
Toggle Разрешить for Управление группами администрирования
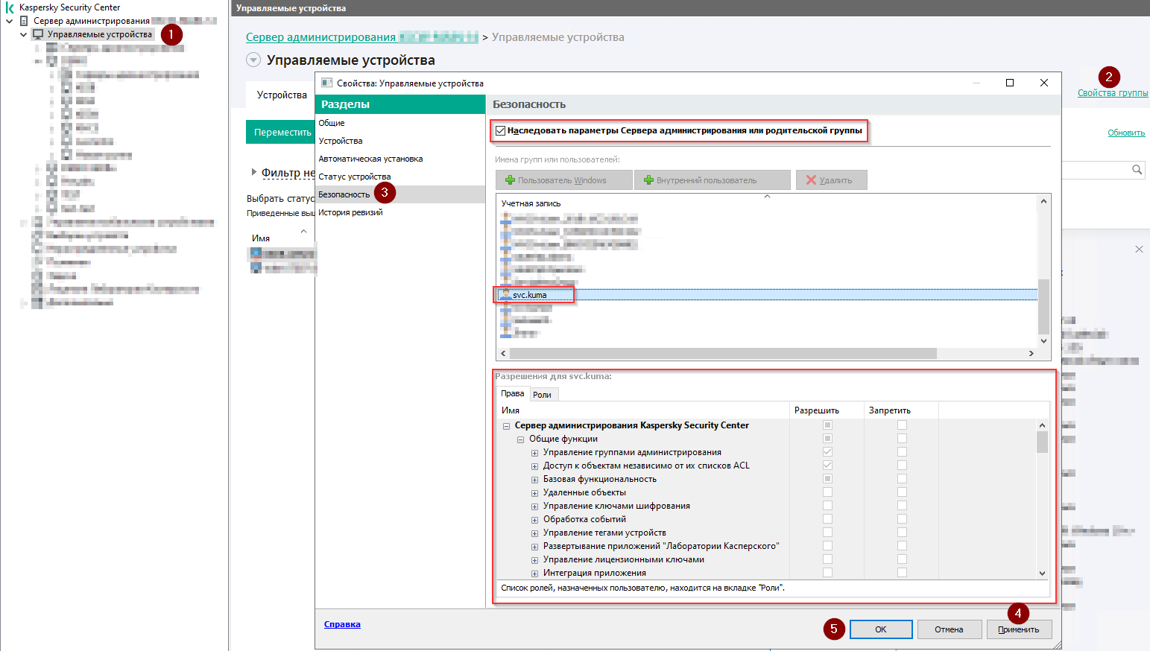[827, 452]
